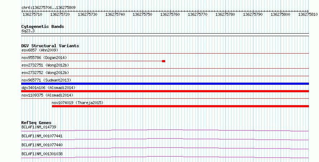
Task: Select the Cytogenetic Bands track title
Action: (43, 26)
